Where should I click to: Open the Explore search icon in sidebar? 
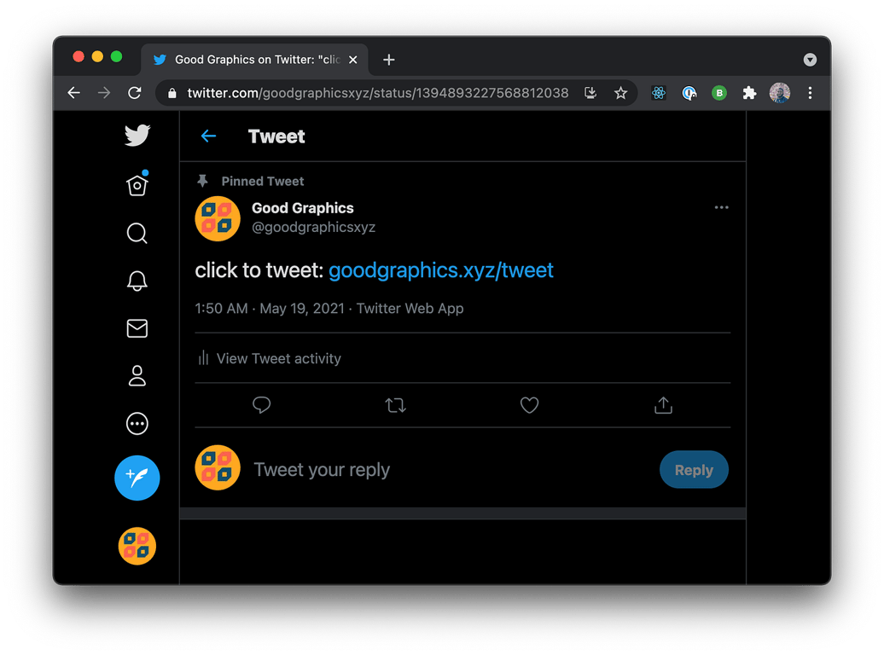137,233
